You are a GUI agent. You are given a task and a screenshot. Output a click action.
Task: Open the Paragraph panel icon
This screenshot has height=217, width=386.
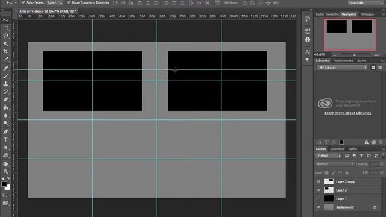pyautogui.click(x=308, y=60)
